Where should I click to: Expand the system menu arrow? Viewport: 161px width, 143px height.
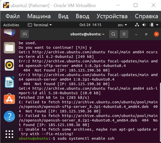click(x=157, y=25)
